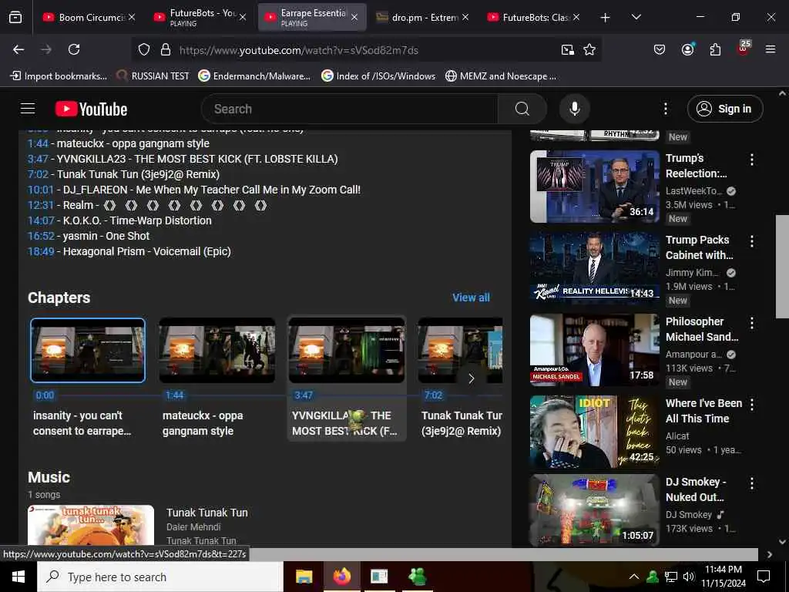Click the YouTube search magnifier button

(522, 109)
